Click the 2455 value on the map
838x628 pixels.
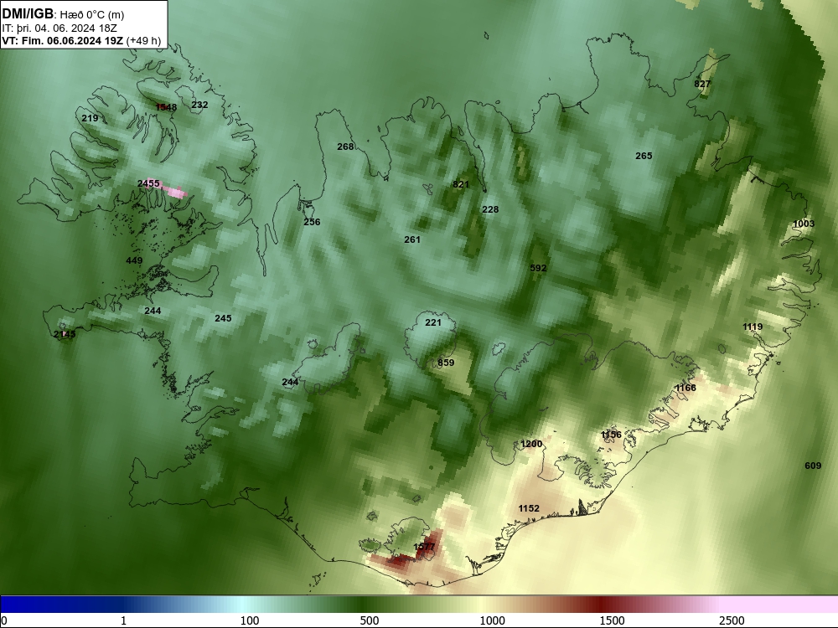click(148, 183)
